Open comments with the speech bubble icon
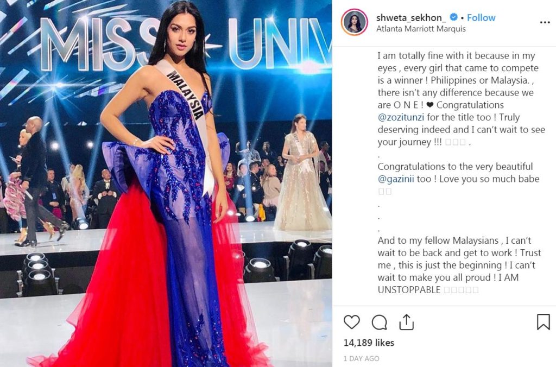This screenshot has height=367, width=556. (379, 322)
